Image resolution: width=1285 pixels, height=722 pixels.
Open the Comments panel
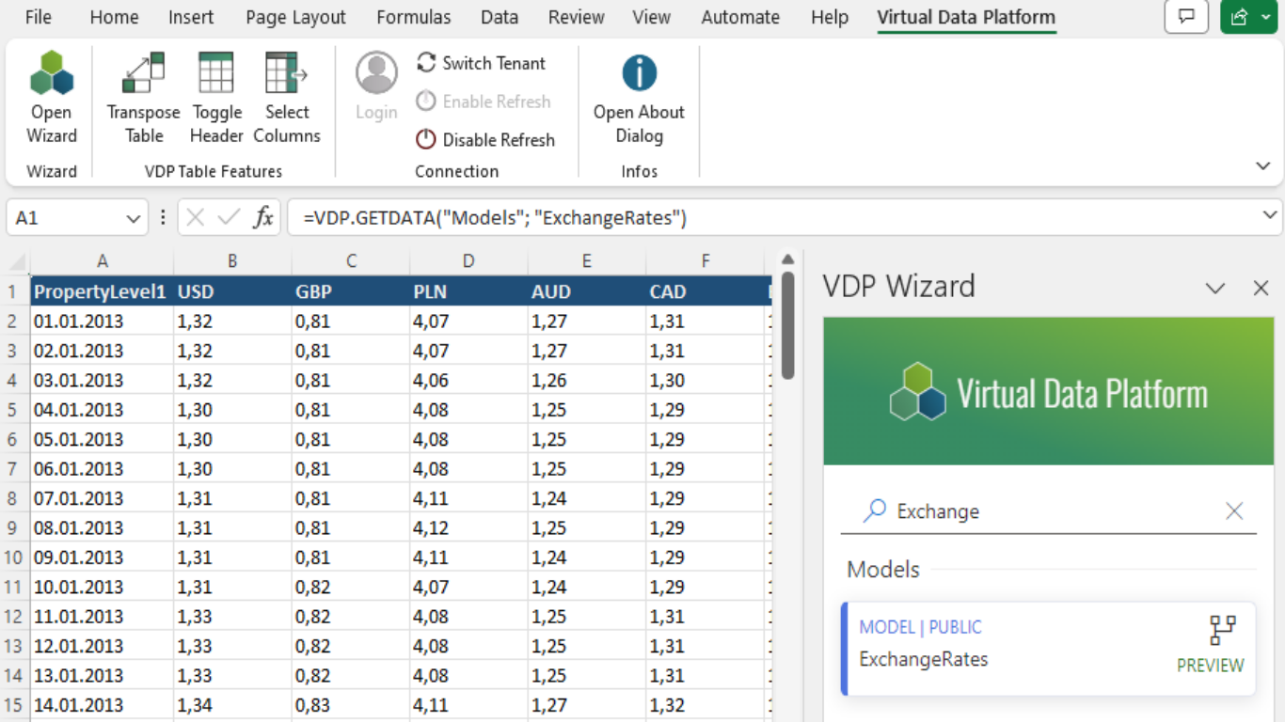[x=1186, y=17]
